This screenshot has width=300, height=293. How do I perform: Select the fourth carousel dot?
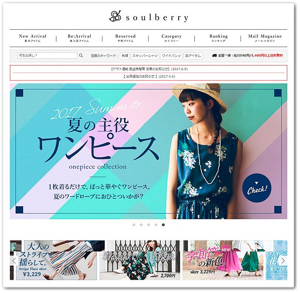[x=156, y=225]
